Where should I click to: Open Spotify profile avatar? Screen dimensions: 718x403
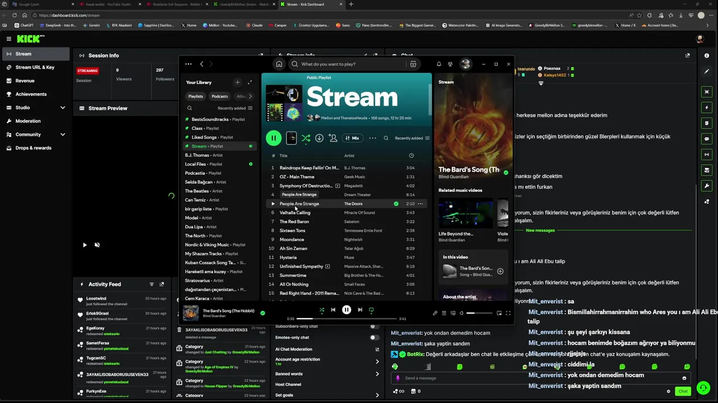[x=466, y=64]
